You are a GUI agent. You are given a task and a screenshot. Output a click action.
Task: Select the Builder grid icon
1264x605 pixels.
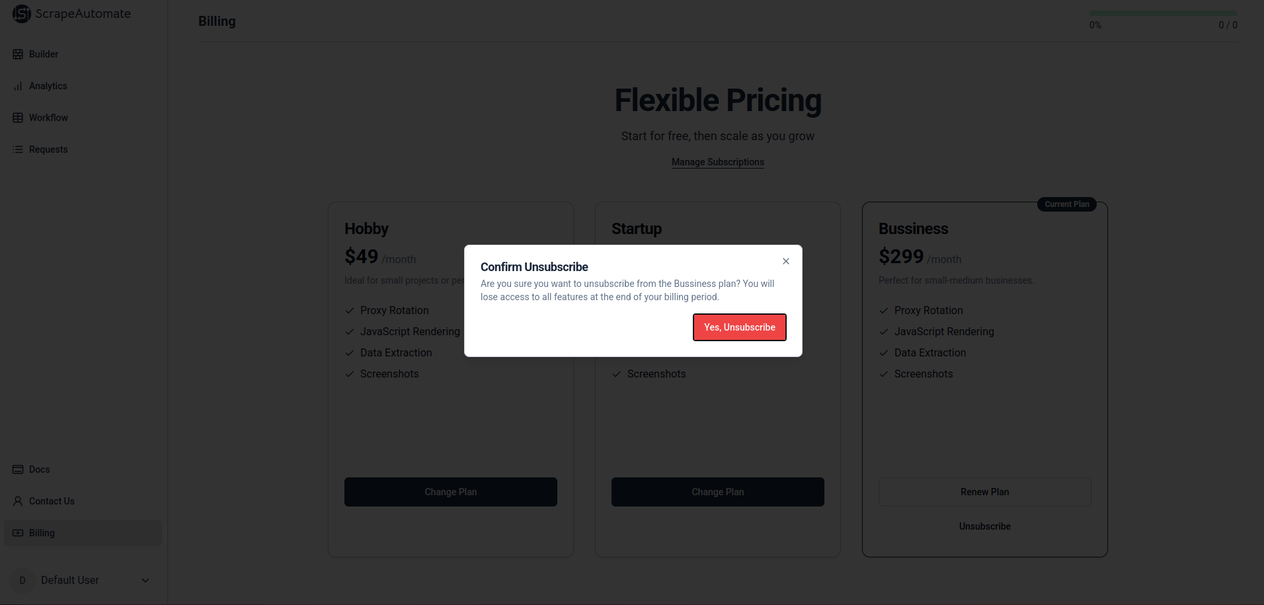(x=18, y=54)
